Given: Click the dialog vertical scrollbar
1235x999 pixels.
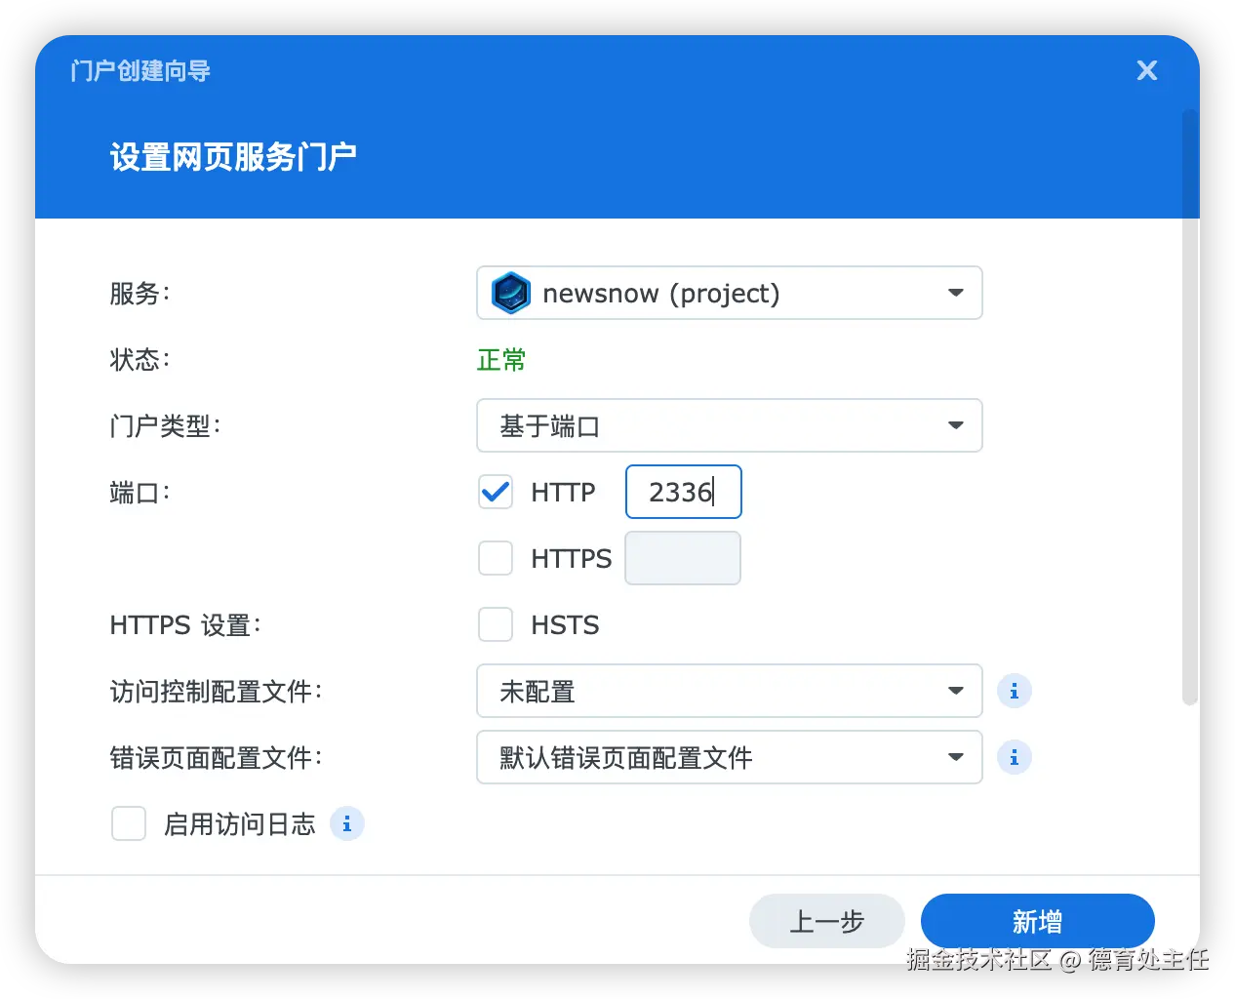Looking at the screenshot, I should (1189, 407).
